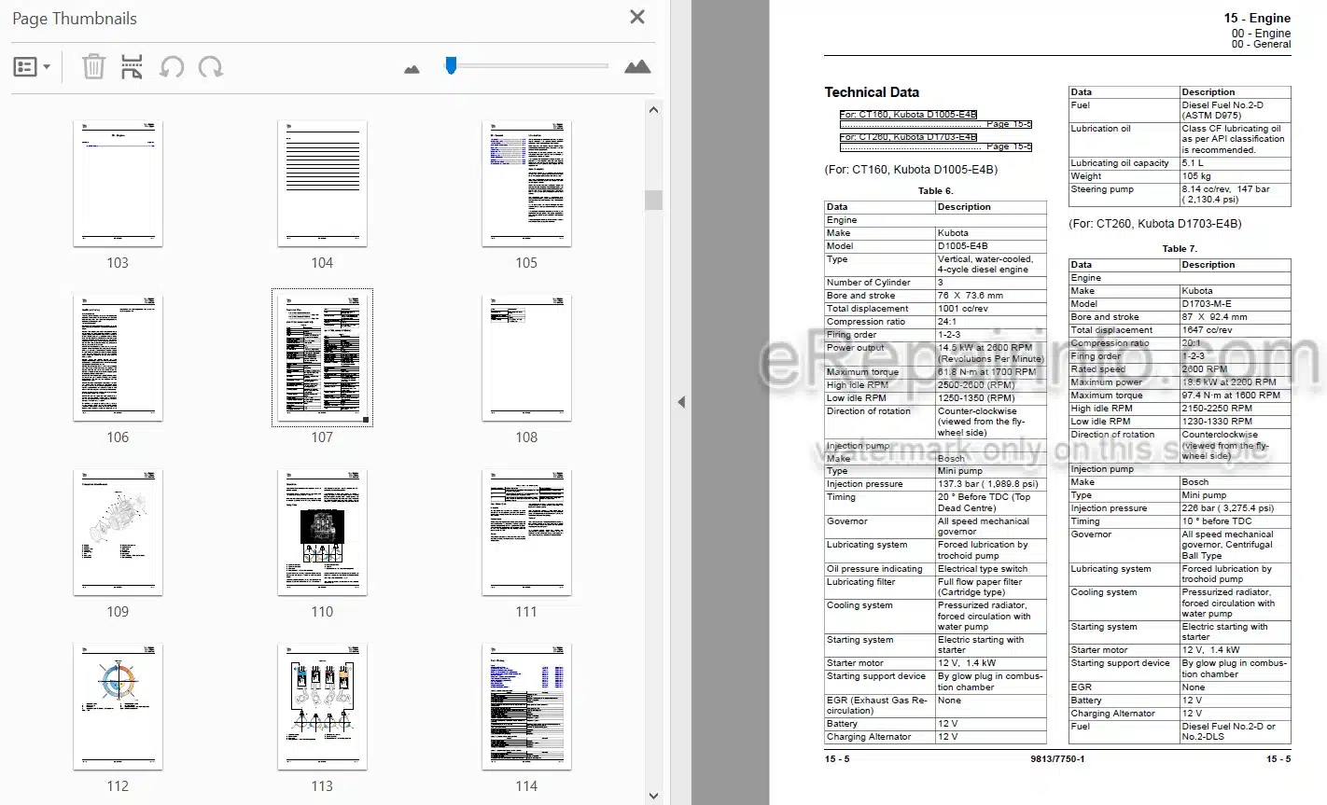
Task: Select page 112 thumbnail
Action: point(118,707)
